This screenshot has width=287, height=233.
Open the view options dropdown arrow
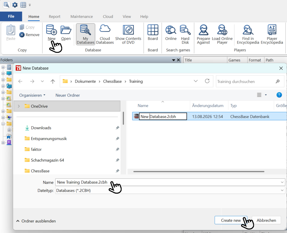tap(266, 95)
